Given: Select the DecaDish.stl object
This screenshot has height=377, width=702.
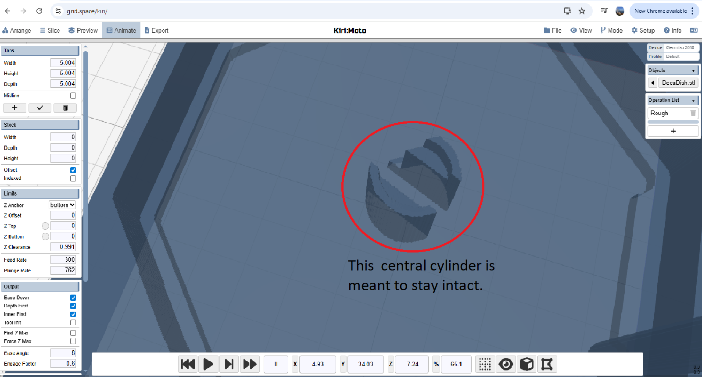Looking at the screenshot, I should click(678, 83).
